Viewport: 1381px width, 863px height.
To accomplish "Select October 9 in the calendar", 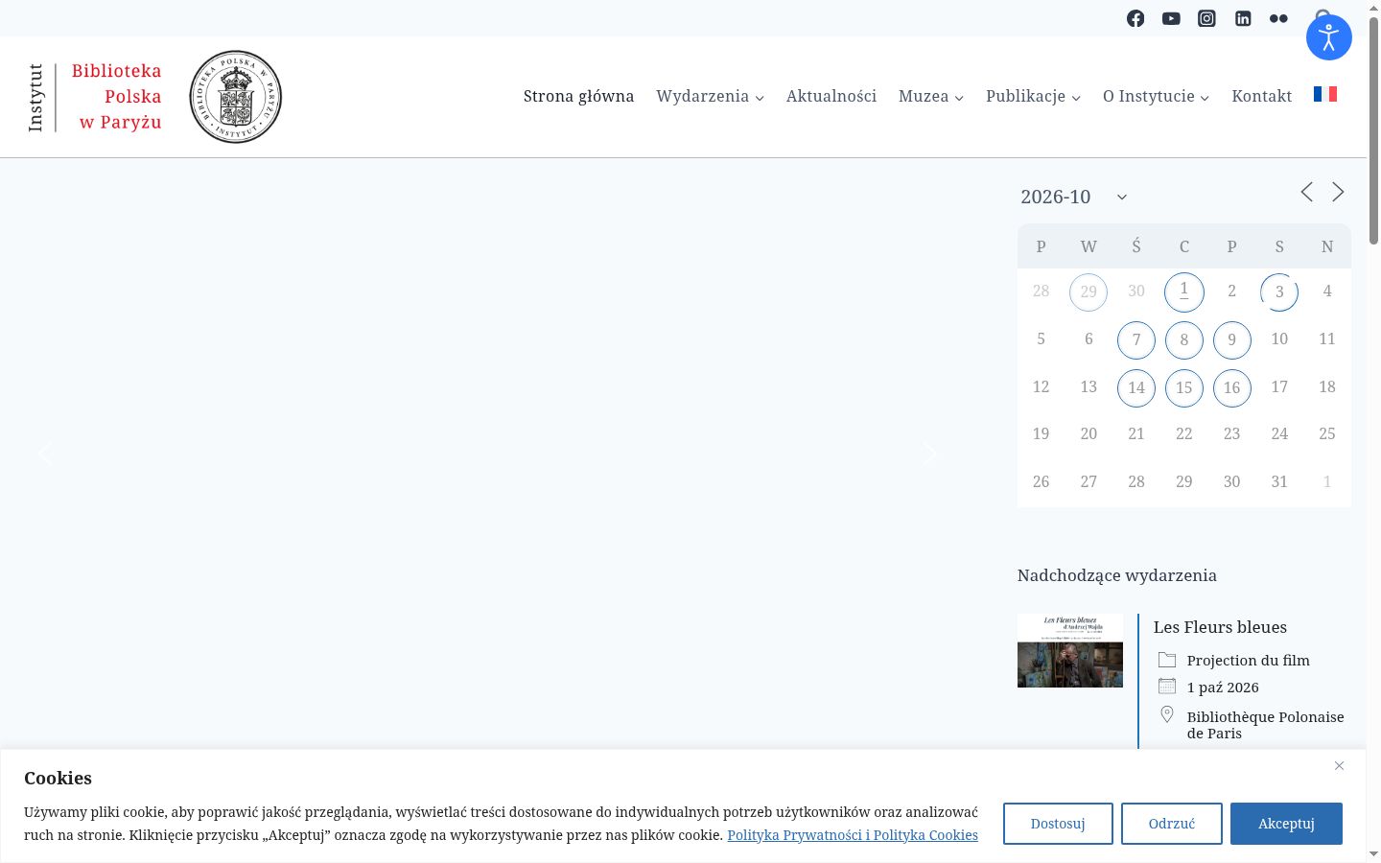I will pyautogui.click(x=1232, y=339).
